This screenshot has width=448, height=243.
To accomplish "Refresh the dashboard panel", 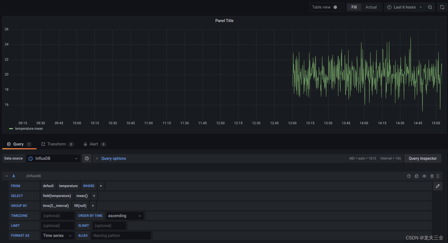I will coord(442,7).
